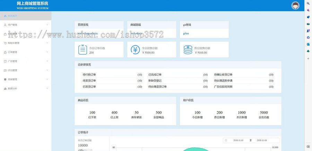Click the 已完成订单 row

(178, 75)
